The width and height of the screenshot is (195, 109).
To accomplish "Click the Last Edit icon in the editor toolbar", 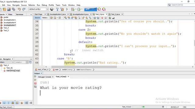I will click(x=51, y=18).
